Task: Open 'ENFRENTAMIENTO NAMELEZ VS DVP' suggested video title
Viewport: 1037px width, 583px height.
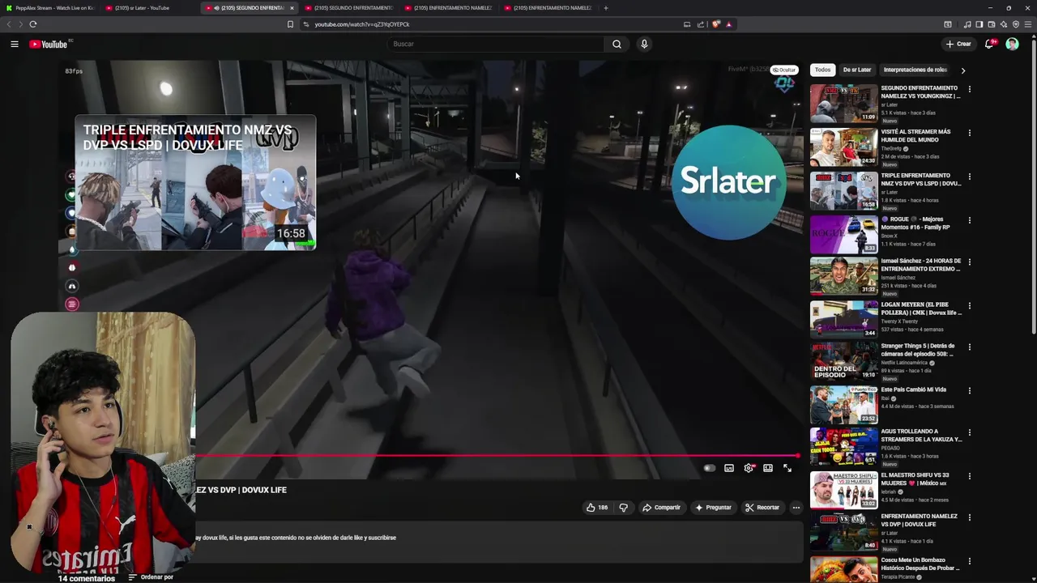Action: (x=920, y=520)
